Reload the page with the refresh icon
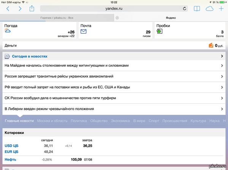The height and width of the screenshot is (170, 228). point(185,8)
